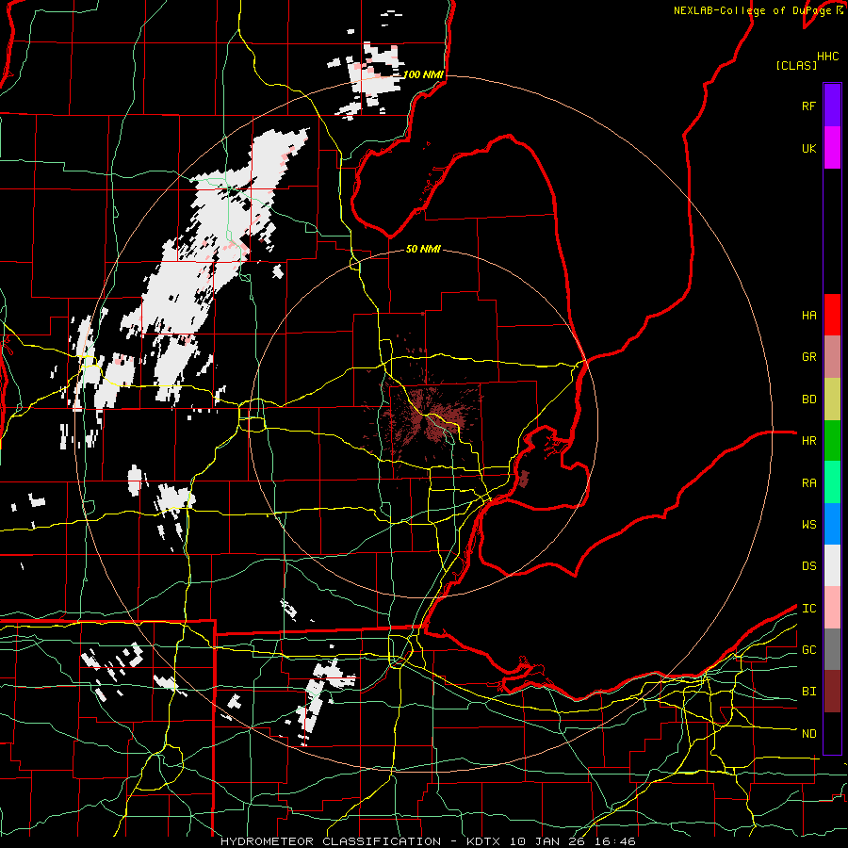The width and height of the screenshot is (848, 848).
Task: Click the WS blue legend swatch
Action: [x=832, y=524]
